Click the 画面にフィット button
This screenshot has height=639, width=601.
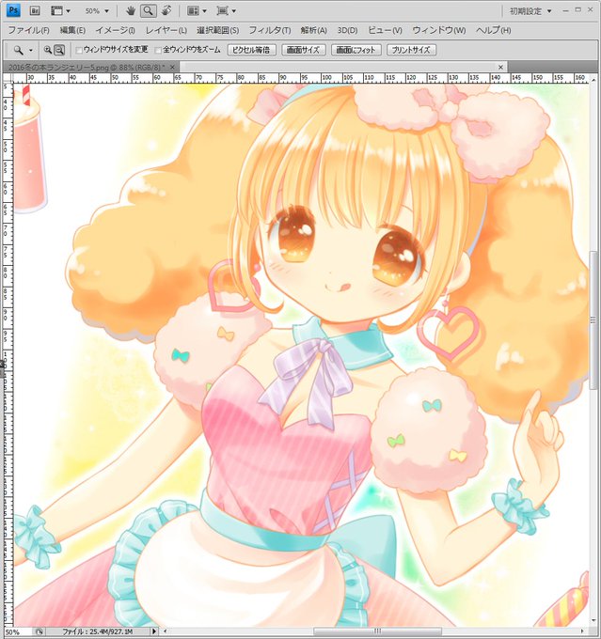[356, 50]
